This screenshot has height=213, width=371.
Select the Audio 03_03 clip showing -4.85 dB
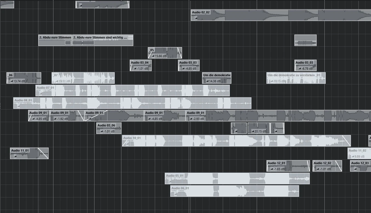click(x=189, y=66)
